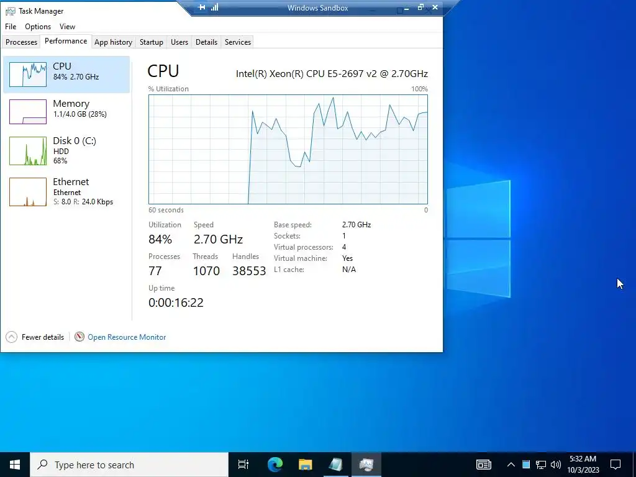
Task: Click the Sockets value 1
Action: click(344, 235)
